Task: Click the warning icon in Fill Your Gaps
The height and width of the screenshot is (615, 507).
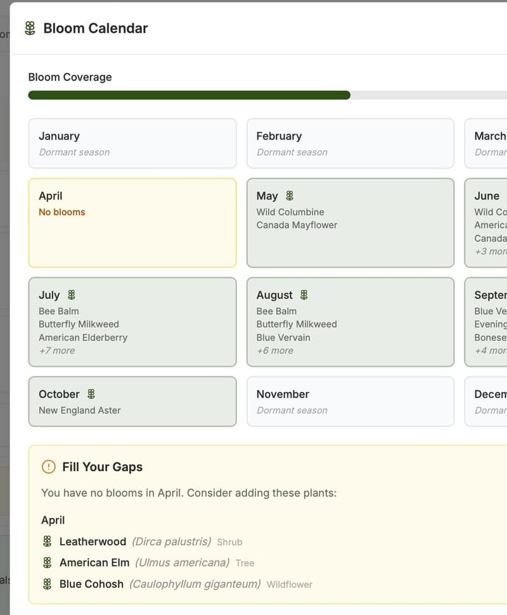Action: click(x=49, y=467)
